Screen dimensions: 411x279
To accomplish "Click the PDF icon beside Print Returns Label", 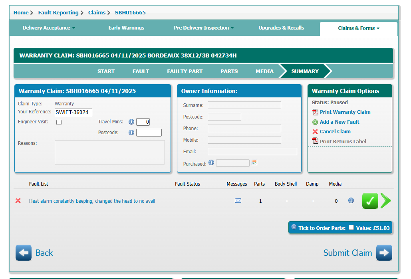I will coord(315,141).
